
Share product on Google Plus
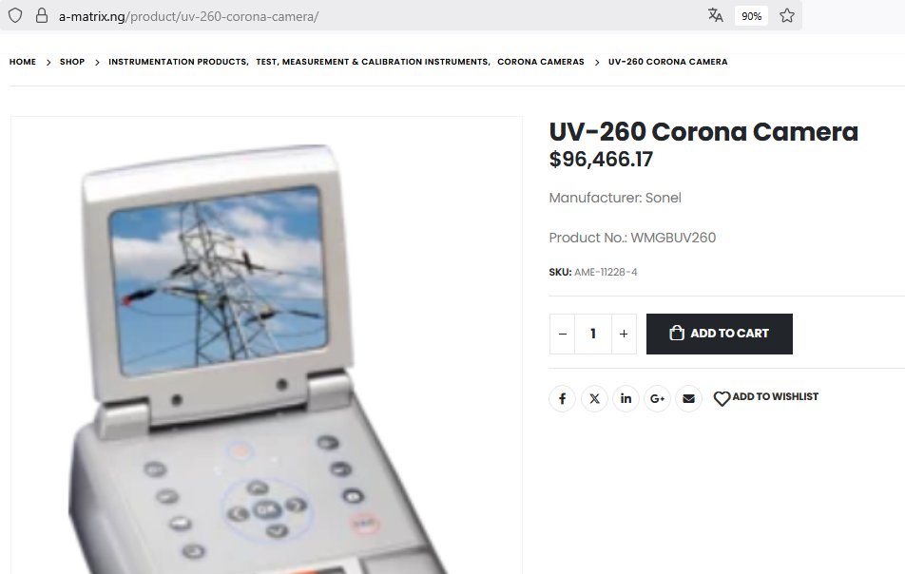(658, 398)
